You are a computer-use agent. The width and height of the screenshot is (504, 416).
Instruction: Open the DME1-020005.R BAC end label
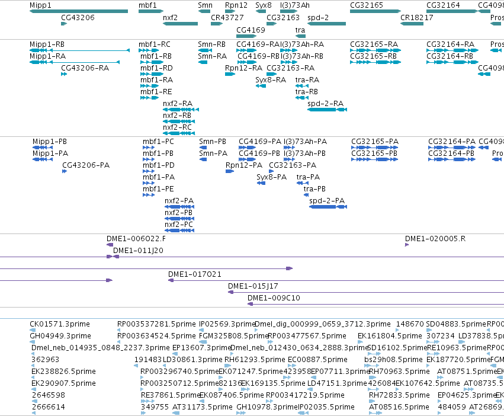point(435,239)
